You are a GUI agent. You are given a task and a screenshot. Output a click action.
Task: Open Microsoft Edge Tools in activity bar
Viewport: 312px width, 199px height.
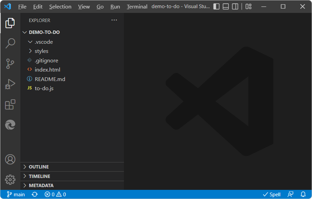point(10,125)
